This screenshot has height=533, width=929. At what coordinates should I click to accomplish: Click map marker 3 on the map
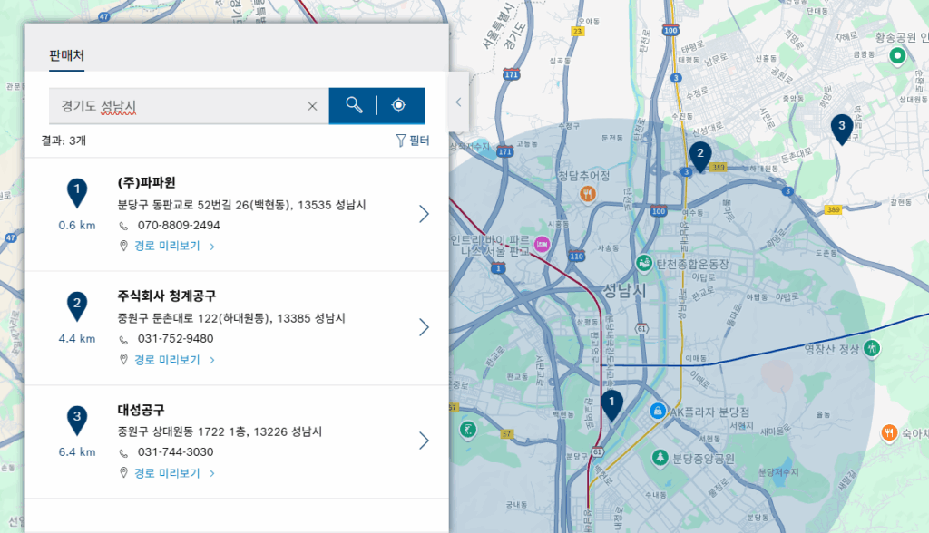click(842, 129)
